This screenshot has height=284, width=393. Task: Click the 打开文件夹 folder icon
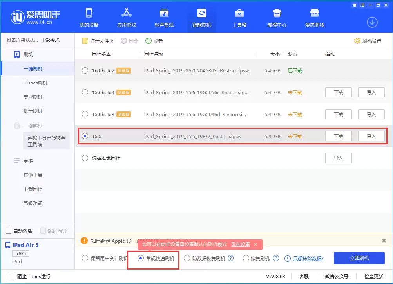pos(85,41)
